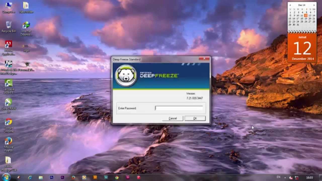Viewport: 322px width, 181px height.
Task: Go to next month in calendar gadget
Action: point(314,5)
